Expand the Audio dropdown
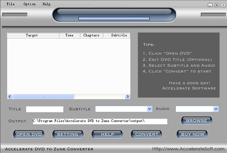The image size is (227, 153). tap(216, 109)
